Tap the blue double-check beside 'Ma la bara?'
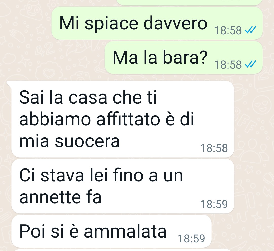This screenshot has width=274, height=251. [250, 64]
